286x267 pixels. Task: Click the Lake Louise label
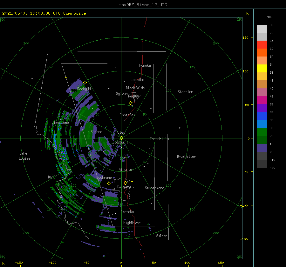point(24,156)
